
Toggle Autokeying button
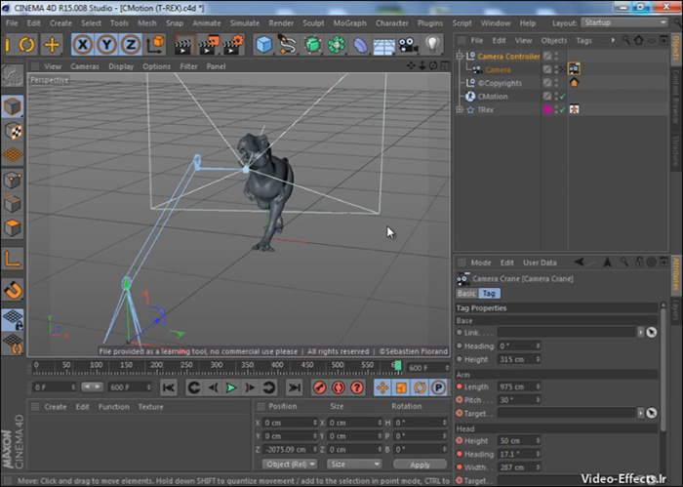pyautogui.click(x=339, y=387)
